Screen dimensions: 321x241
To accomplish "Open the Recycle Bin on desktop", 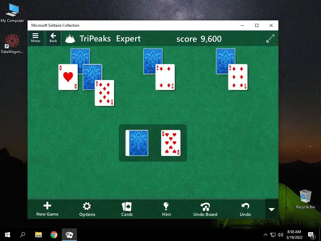I will coord(305,199).
